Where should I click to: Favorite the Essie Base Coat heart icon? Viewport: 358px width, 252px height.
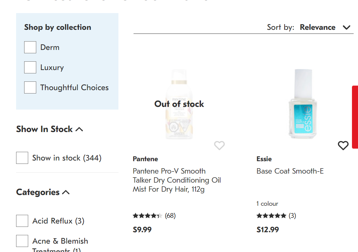tap(343, 145)
